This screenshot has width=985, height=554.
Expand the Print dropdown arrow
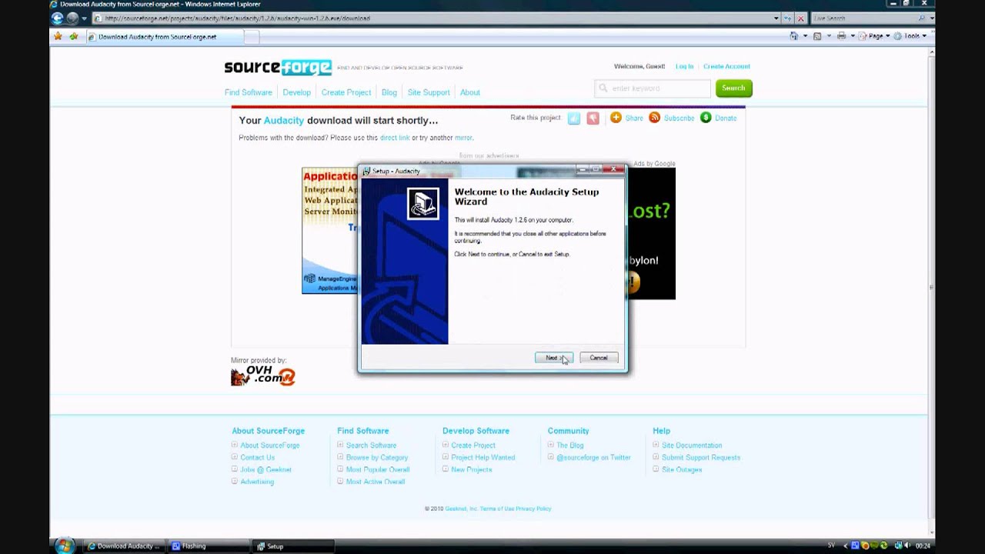click(852, 36)
